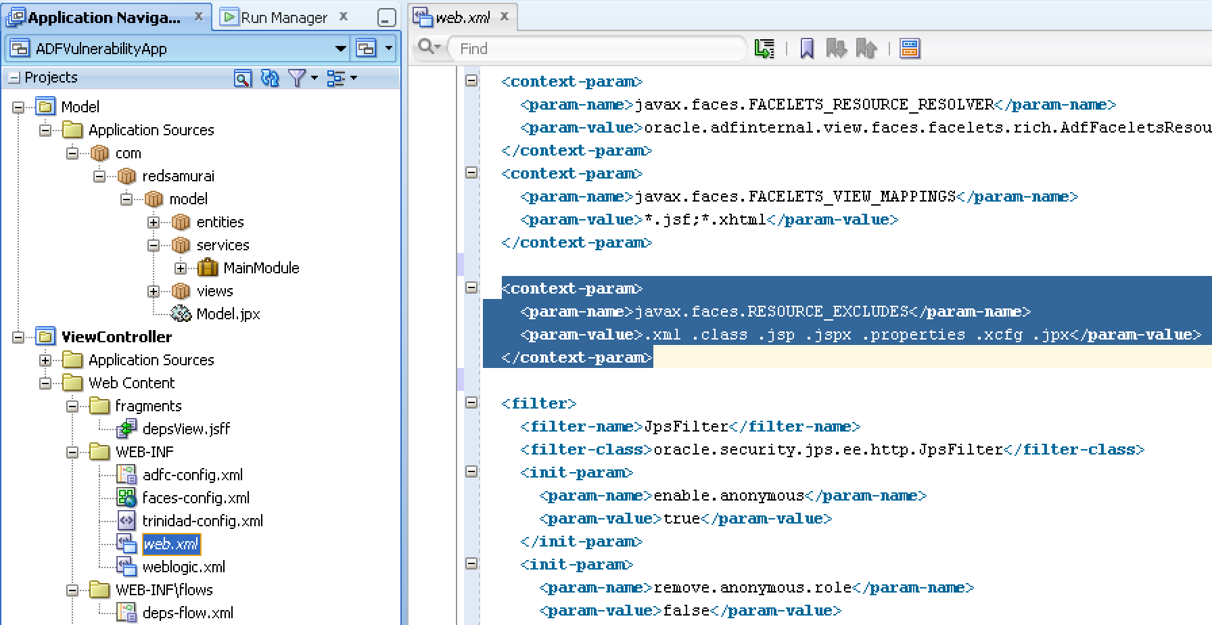Select the services package row
The image size is (1212, 625).
pos(223,245)
